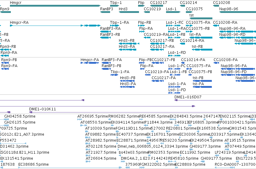
Task: Click the CG10214 gene label
Action: pos(188,3)
